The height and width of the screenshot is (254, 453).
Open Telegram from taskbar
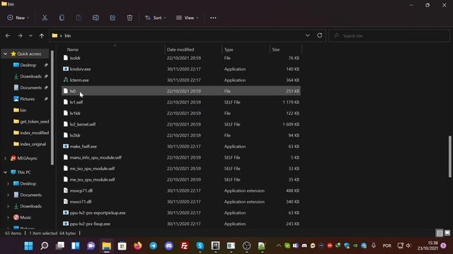154,246
